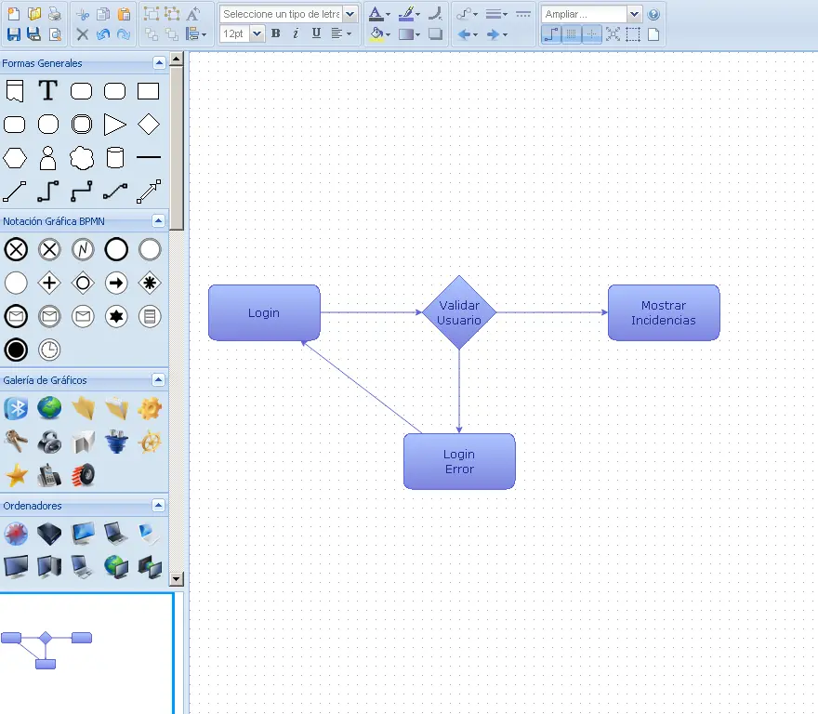818x714 pixels.
Task: Click the Print icon
Action: (x=55, y=14)
